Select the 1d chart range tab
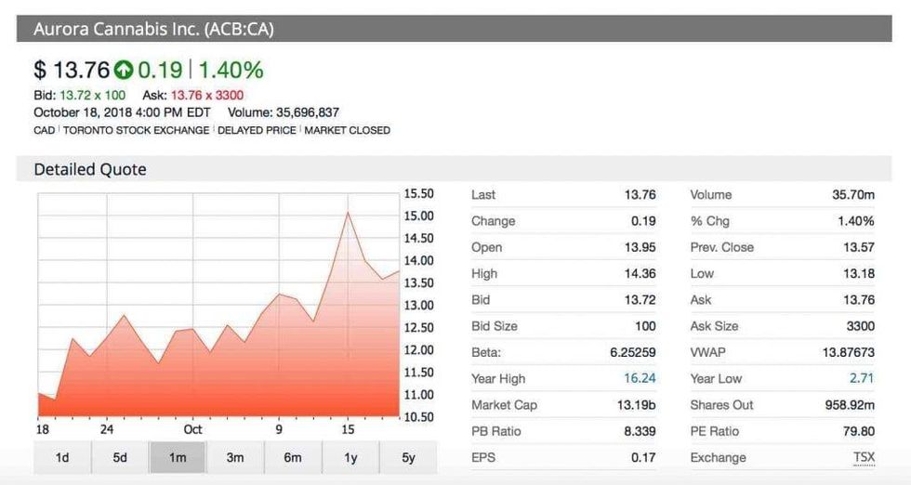The width and height of the screenshot is (911, 485). pos(62,457)
